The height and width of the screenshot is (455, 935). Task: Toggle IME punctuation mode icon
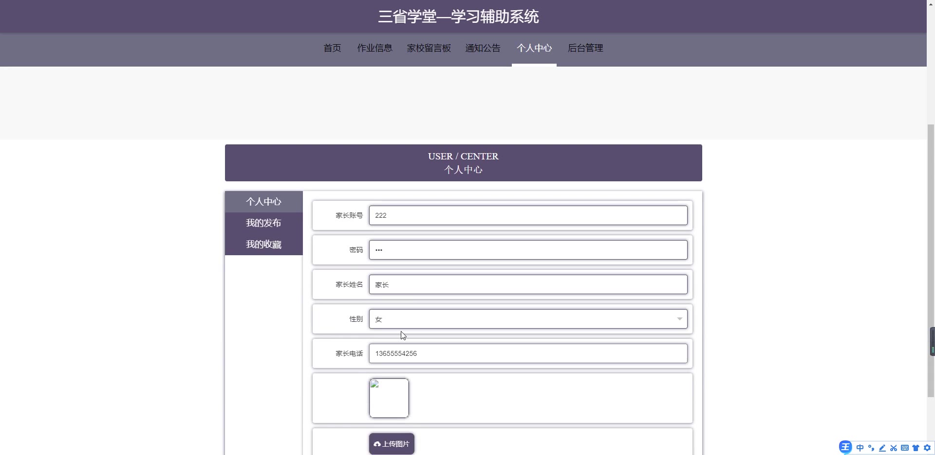pyautogui.click(x=871, y=448)
